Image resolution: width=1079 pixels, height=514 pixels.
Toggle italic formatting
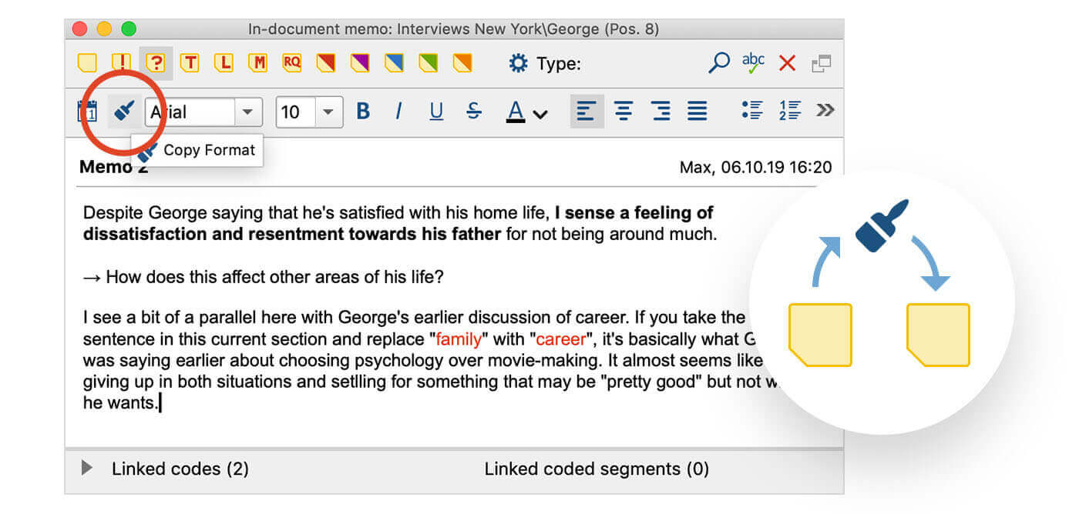point(398,112)
